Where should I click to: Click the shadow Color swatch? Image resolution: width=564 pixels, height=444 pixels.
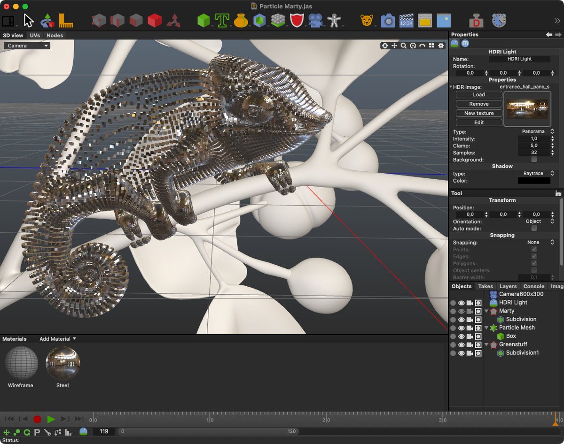[534, 181]
